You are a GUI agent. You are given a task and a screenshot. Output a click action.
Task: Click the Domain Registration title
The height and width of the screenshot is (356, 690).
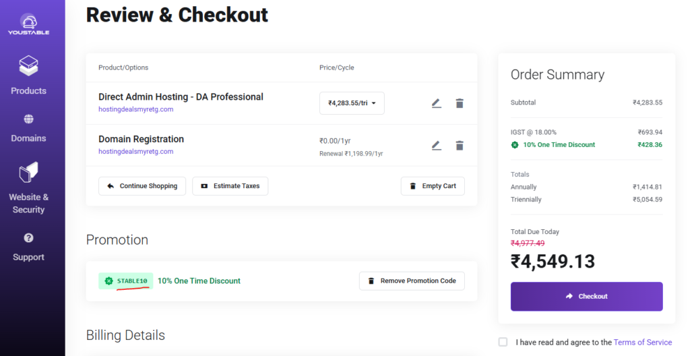click(142, 139)
